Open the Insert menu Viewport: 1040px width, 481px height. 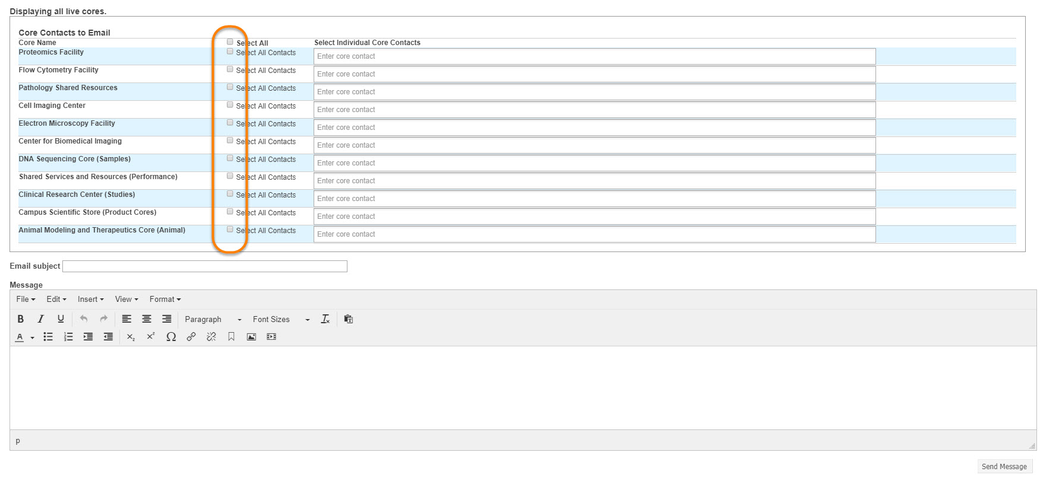(x=90, y=300)
